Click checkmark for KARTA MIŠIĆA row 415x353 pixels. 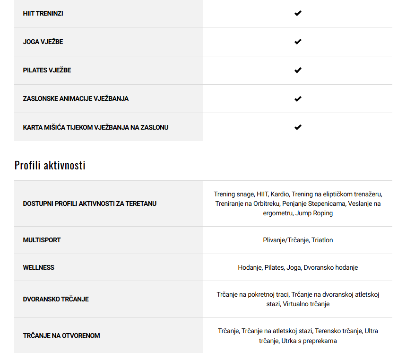pyautogui.click(x=298, y=127)
